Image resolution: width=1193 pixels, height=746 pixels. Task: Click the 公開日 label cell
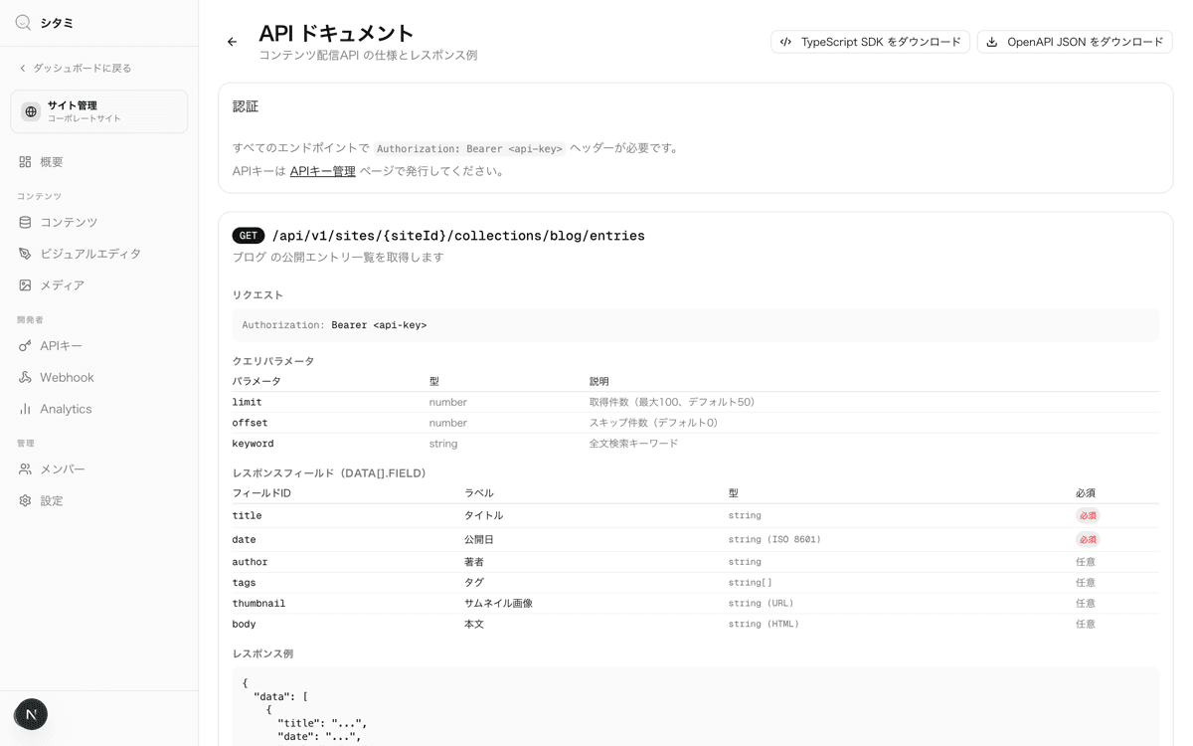(479, 539)
